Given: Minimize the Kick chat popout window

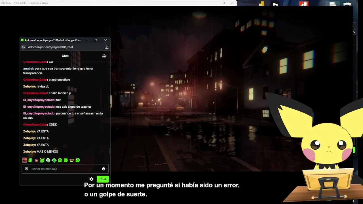Looking at the screenshot, I should tap(86, 40).
